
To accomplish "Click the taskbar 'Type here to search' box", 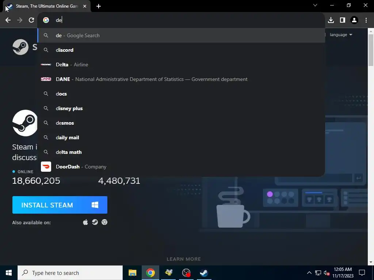I will 70,273.
